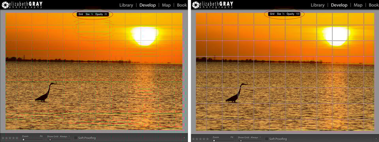Click the heron in the Opacity 100 photo
379x142 pixels.
[237, 93]
